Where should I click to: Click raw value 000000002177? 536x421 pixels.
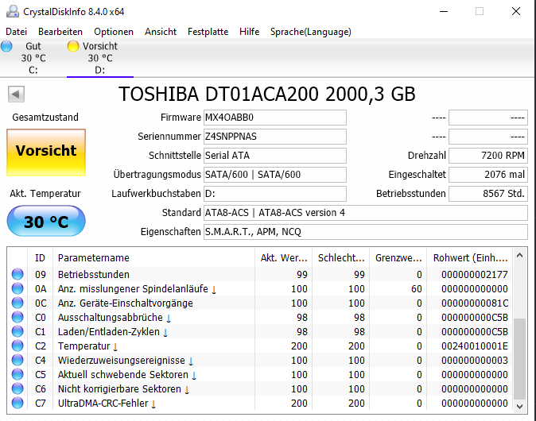coord(475,275)
